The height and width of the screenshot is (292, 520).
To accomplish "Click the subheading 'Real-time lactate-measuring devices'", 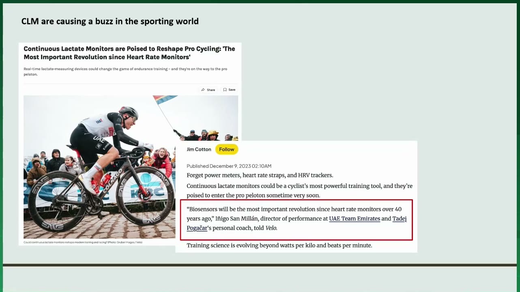I will click(x=125, y=71).
